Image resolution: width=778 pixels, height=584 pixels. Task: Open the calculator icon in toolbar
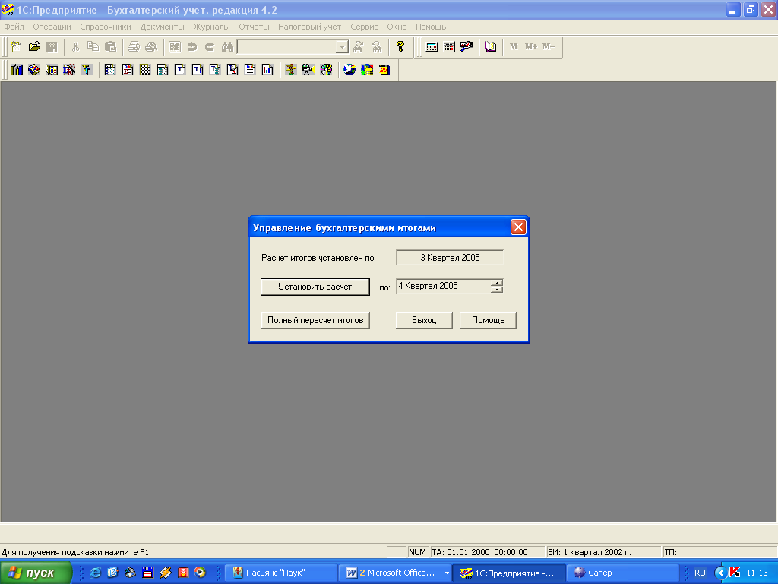tap(432, 46)
